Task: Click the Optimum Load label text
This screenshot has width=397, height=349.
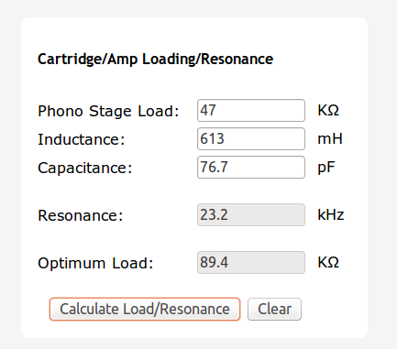Action: point(95,263)
